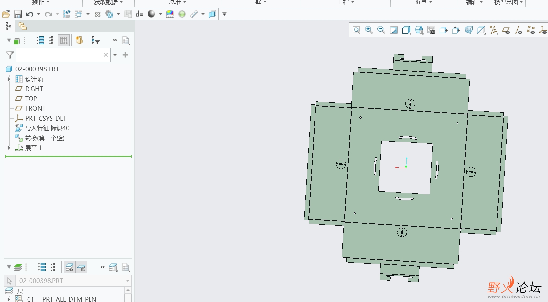Viewport: 548px width, 302px height.
Task: Expand the 01 PRT_ALL_DTM_PLN layer
Action: [x=9, y=299]
